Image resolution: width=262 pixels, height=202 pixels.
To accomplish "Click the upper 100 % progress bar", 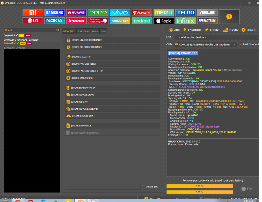I will 200,186.
